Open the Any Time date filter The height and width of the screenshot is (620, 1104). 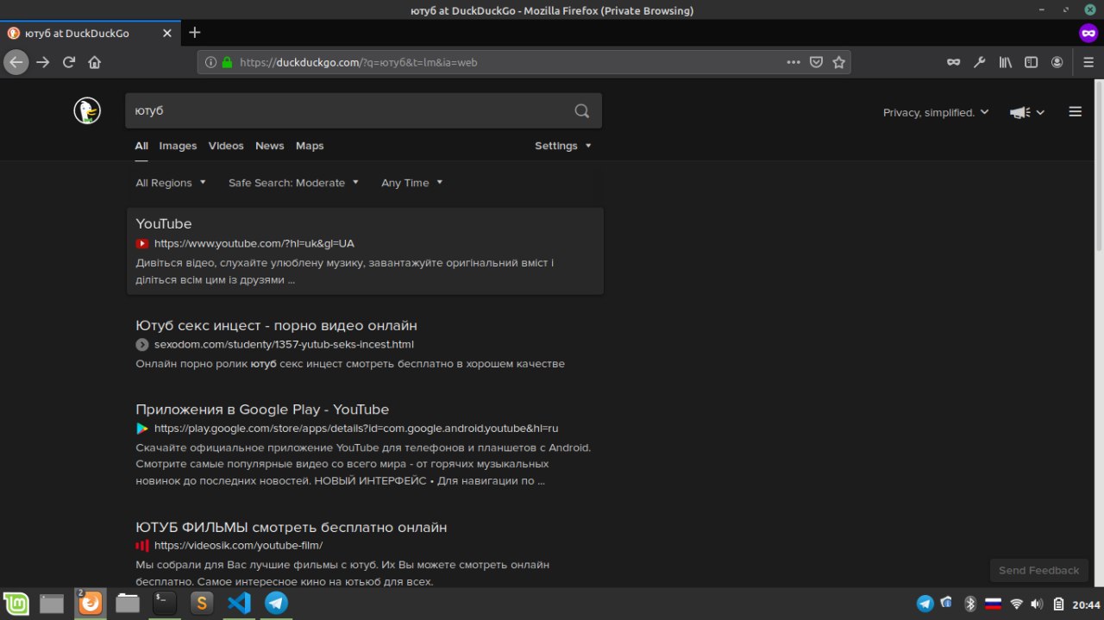412,183
